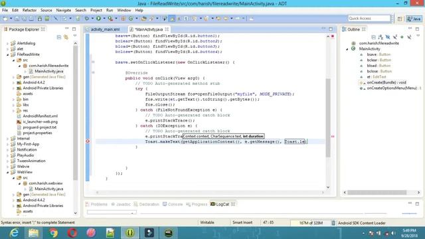The width and height of the screenshot is (425, 239).
Task: Select MainActivity.java under com.harish.filereadwrite
Action: 48,71
